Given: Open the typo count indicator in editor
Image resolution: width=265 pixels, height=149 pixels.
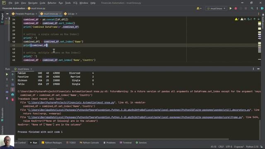Looking at the screenshot, I should [249, 19].
